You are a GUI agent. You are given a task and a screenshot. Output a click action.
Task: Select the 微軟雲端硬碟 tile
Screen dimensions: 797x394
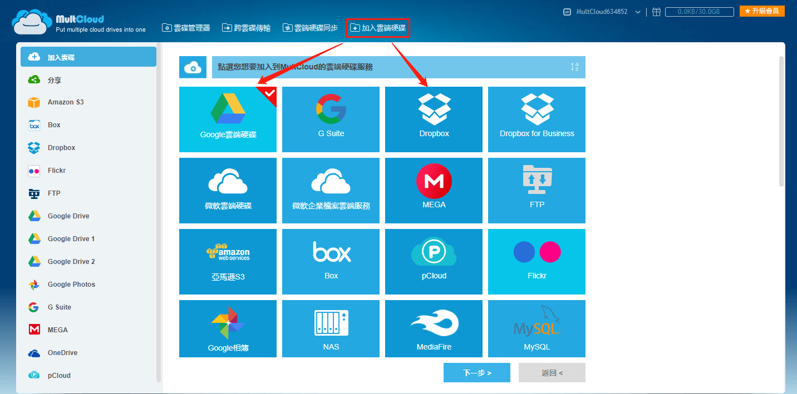228,191
